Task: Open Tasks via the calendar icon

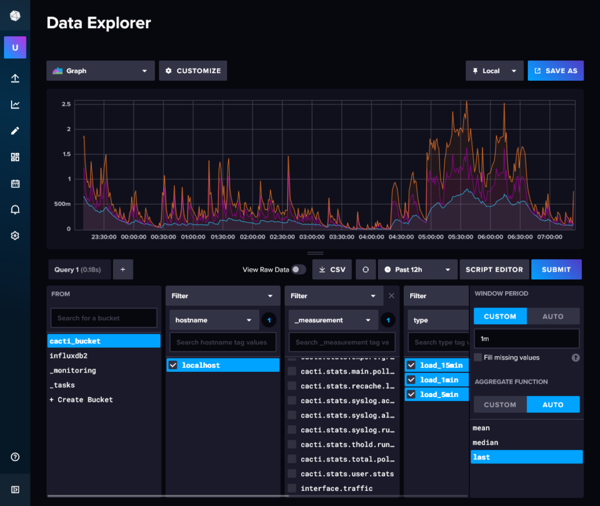Action: tap(15, 183)
